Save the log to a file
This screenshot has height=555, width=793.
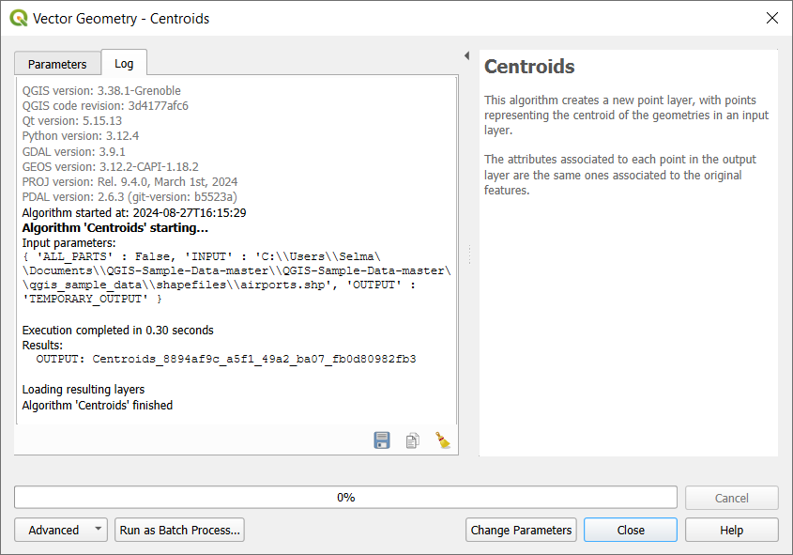382,440
